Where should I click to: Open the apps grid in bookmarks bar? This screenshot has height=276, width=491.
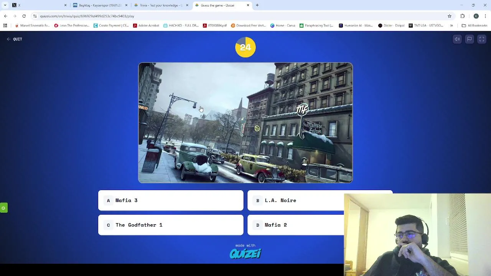[x=5, y=26]
